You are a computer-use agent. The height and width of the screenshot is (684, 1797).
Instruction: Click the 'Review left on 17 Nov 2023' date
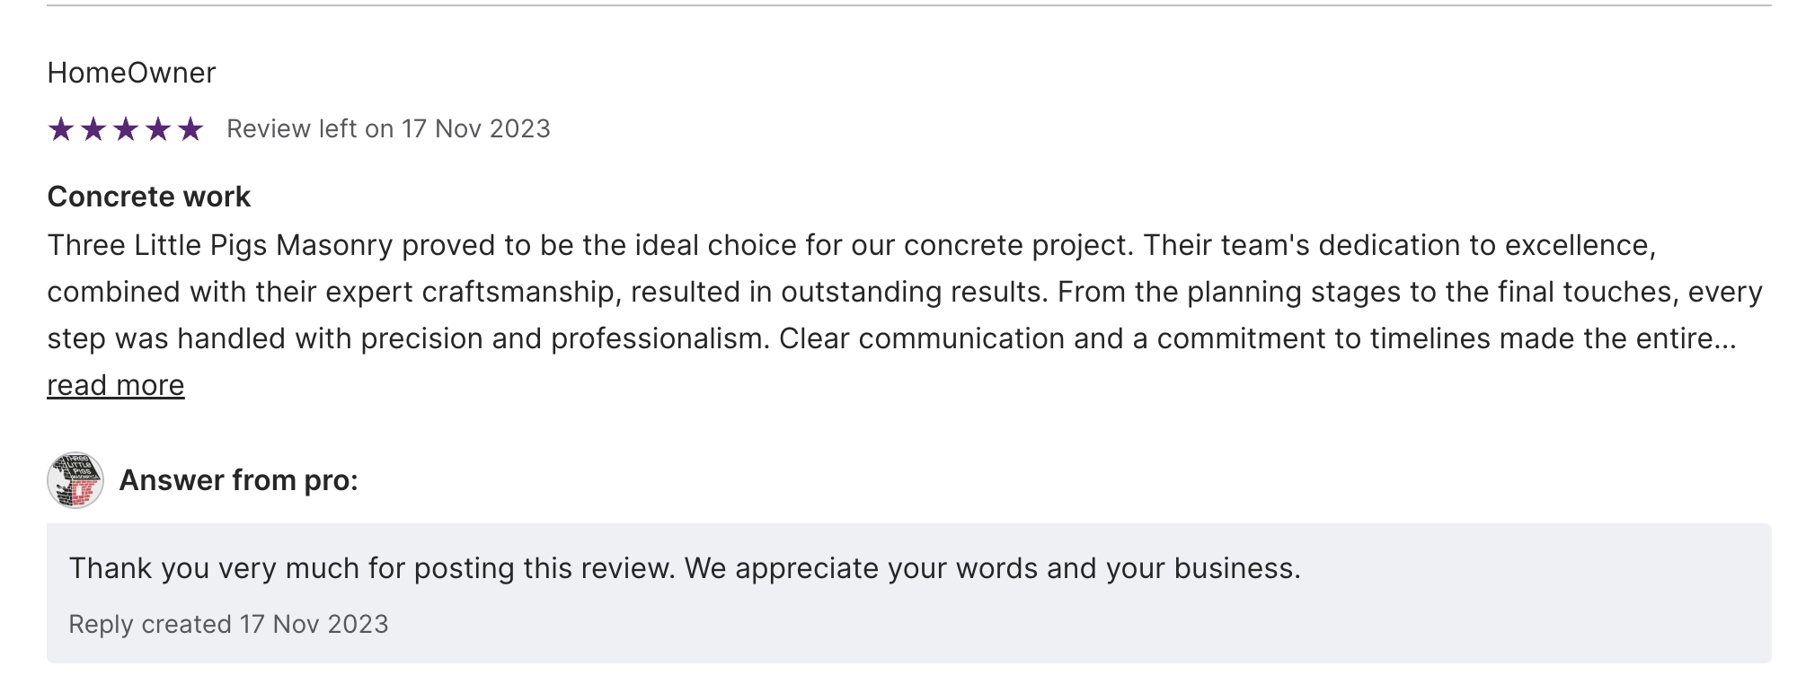[388, 129]
